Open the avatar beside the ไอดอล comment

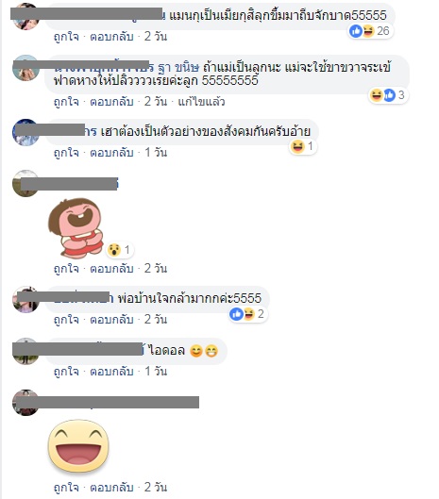pyautogui.click(x=25, y=351)
